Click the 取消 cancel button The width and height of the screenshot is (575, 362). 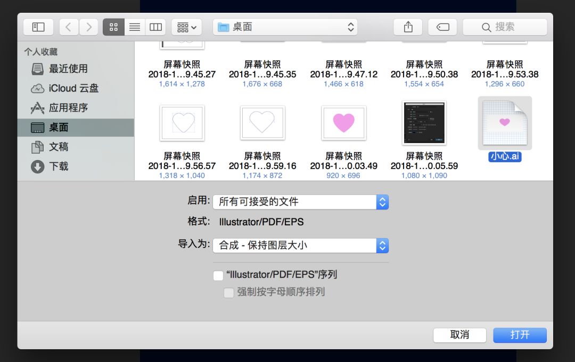[460, 335]
